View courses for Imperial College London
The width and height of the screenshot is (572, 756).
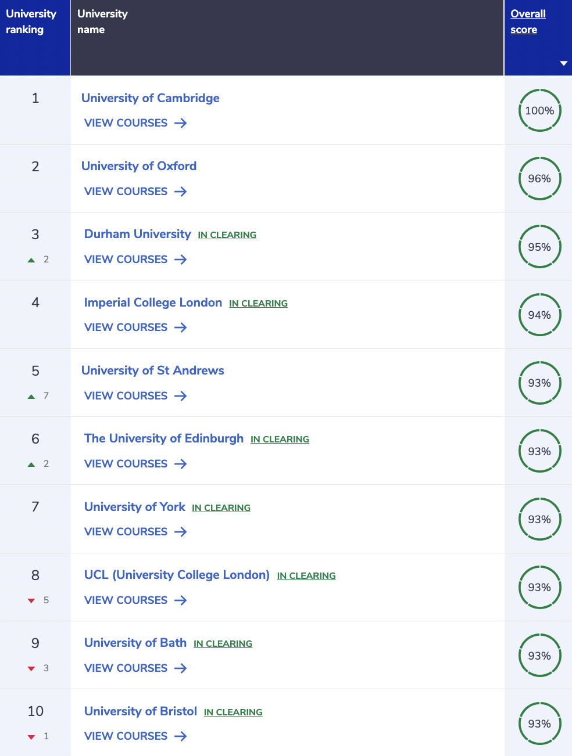tap(135, 327)
